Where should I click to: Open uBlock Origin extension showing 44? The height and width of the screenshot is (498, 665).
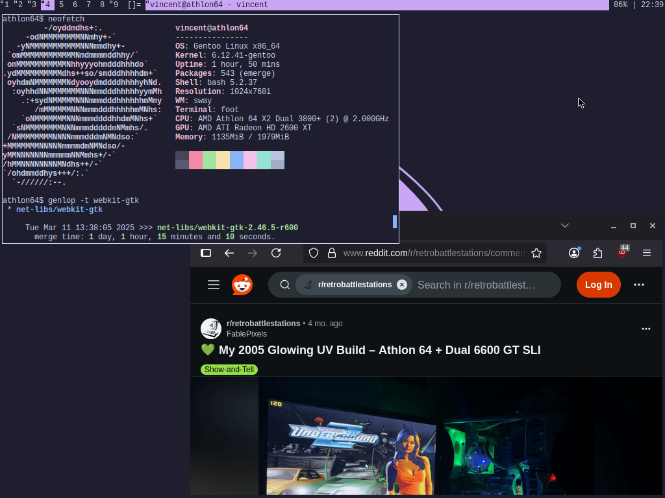tap(622, 253)
